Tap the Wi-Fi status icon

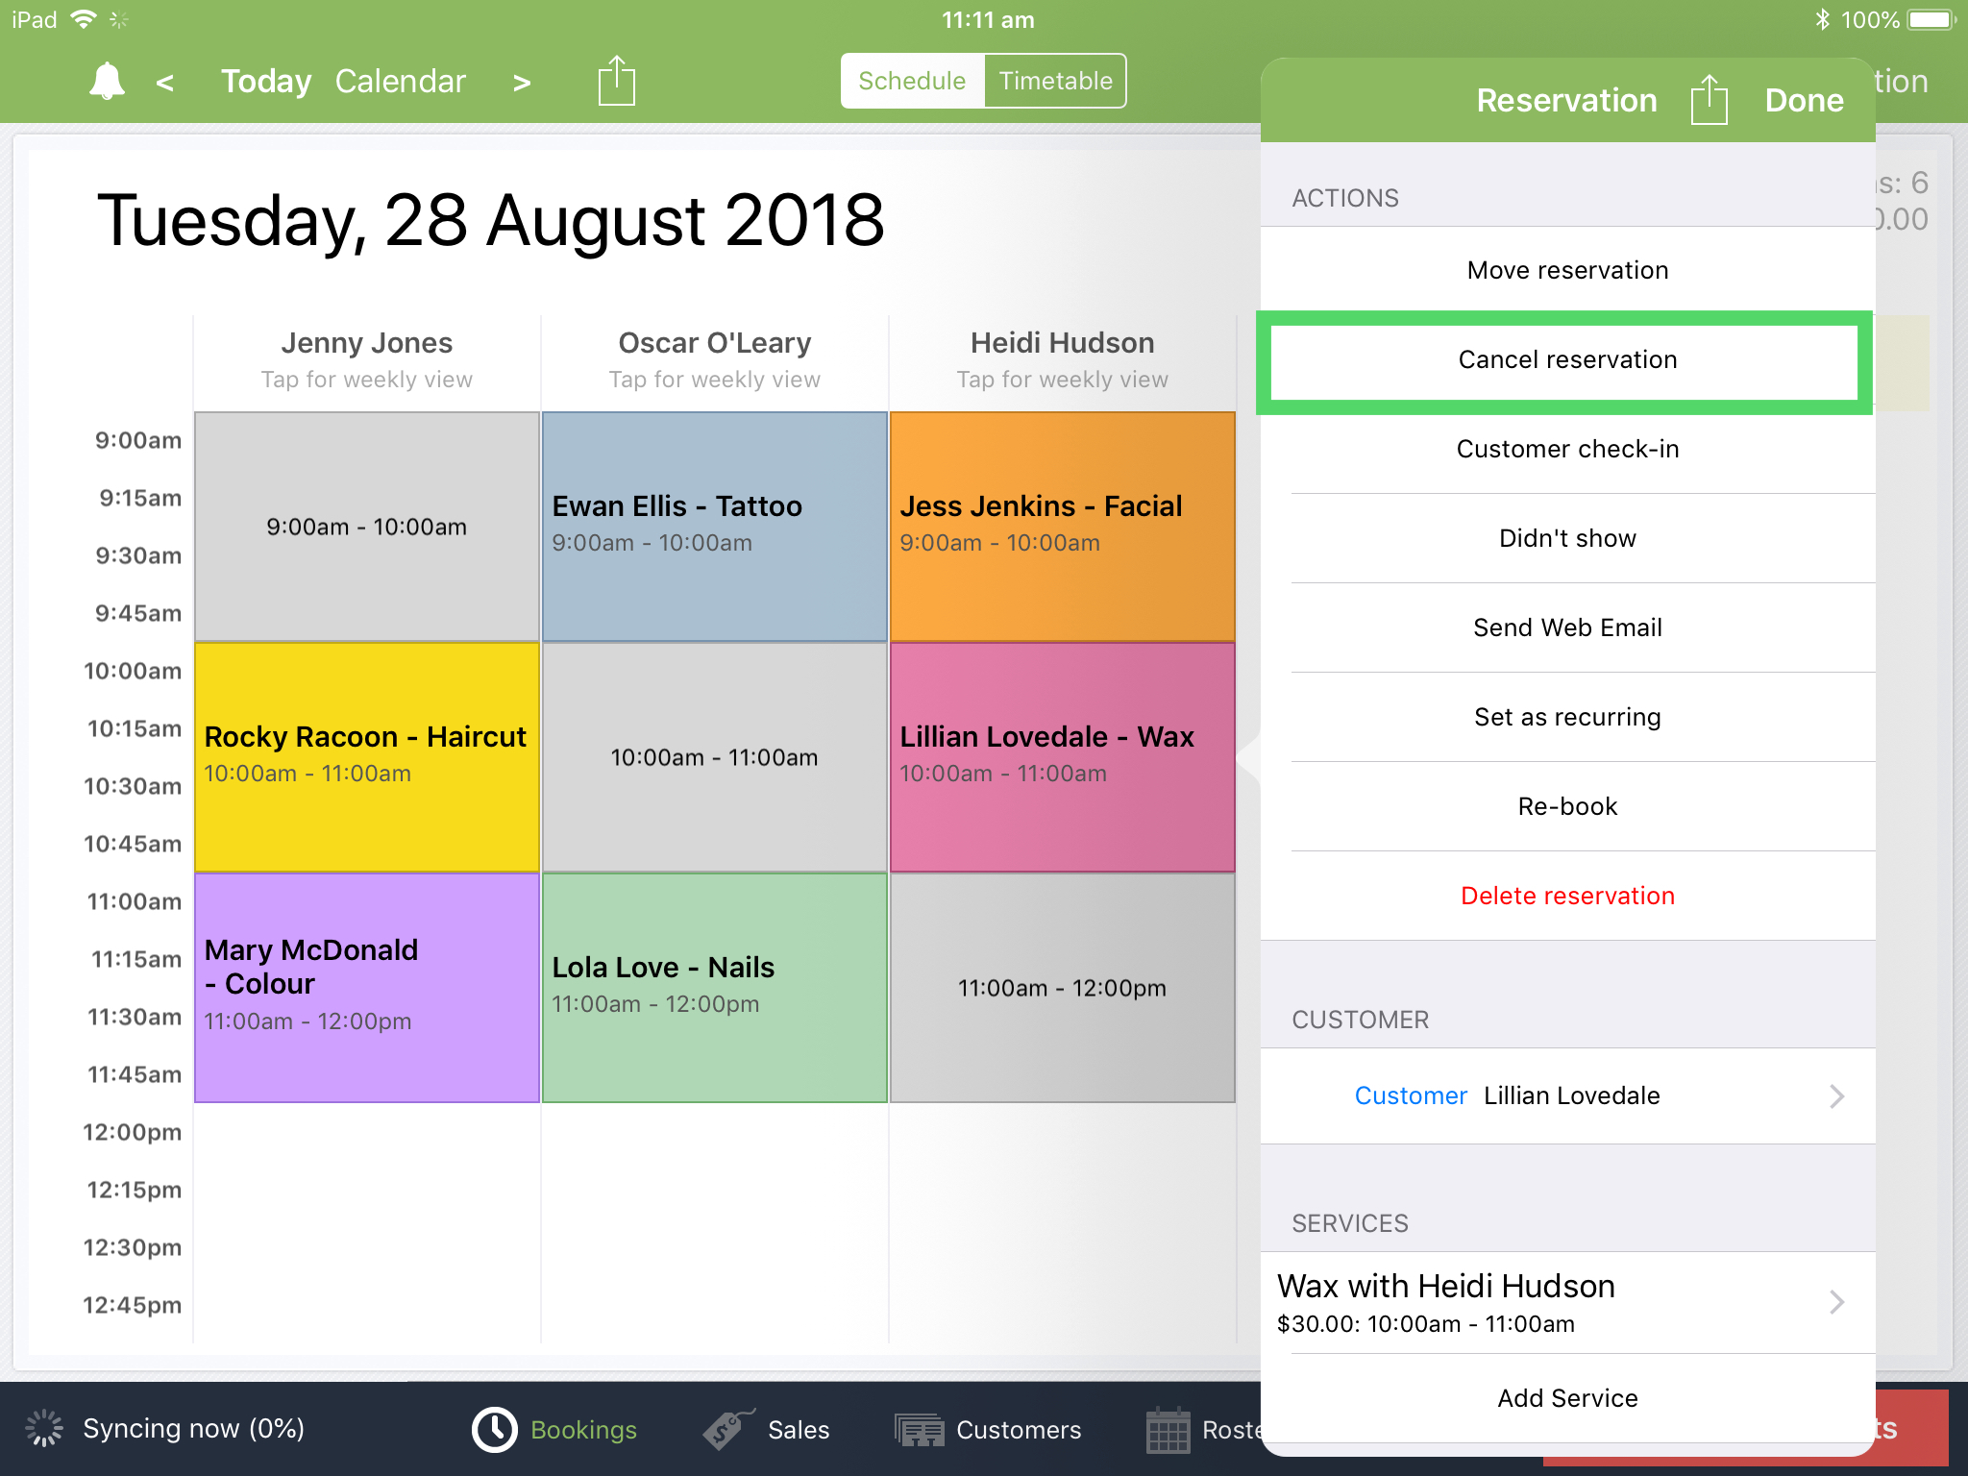pos(85,19)
